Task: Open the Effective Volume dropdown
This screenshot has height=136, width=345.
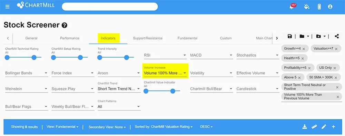Action: click(258, 73)
